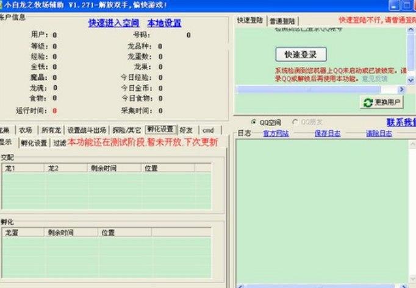Click the 更换用户 button

(382, 102)
